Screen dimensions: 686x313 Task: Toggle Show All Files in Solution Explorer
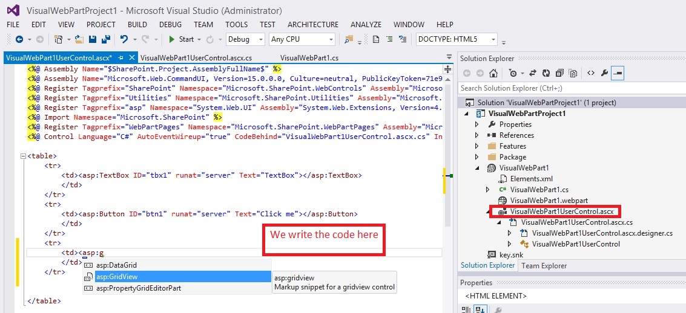(573, 73)
